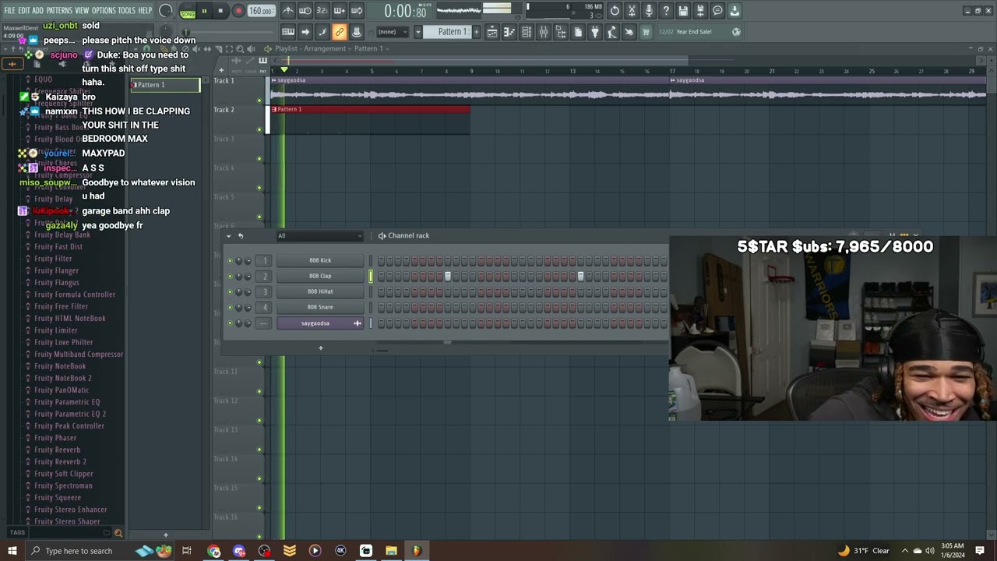Mute the 808 Clap channel
Viewport: 997px width, 561px height.
230,276
